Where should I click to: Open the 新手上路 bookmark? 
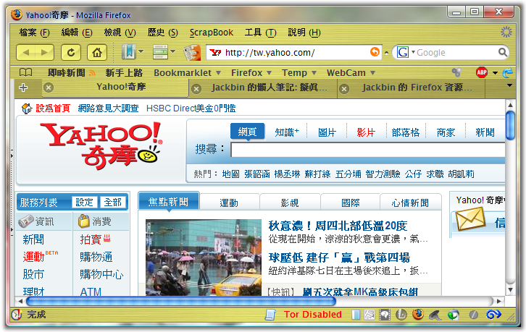124,73
